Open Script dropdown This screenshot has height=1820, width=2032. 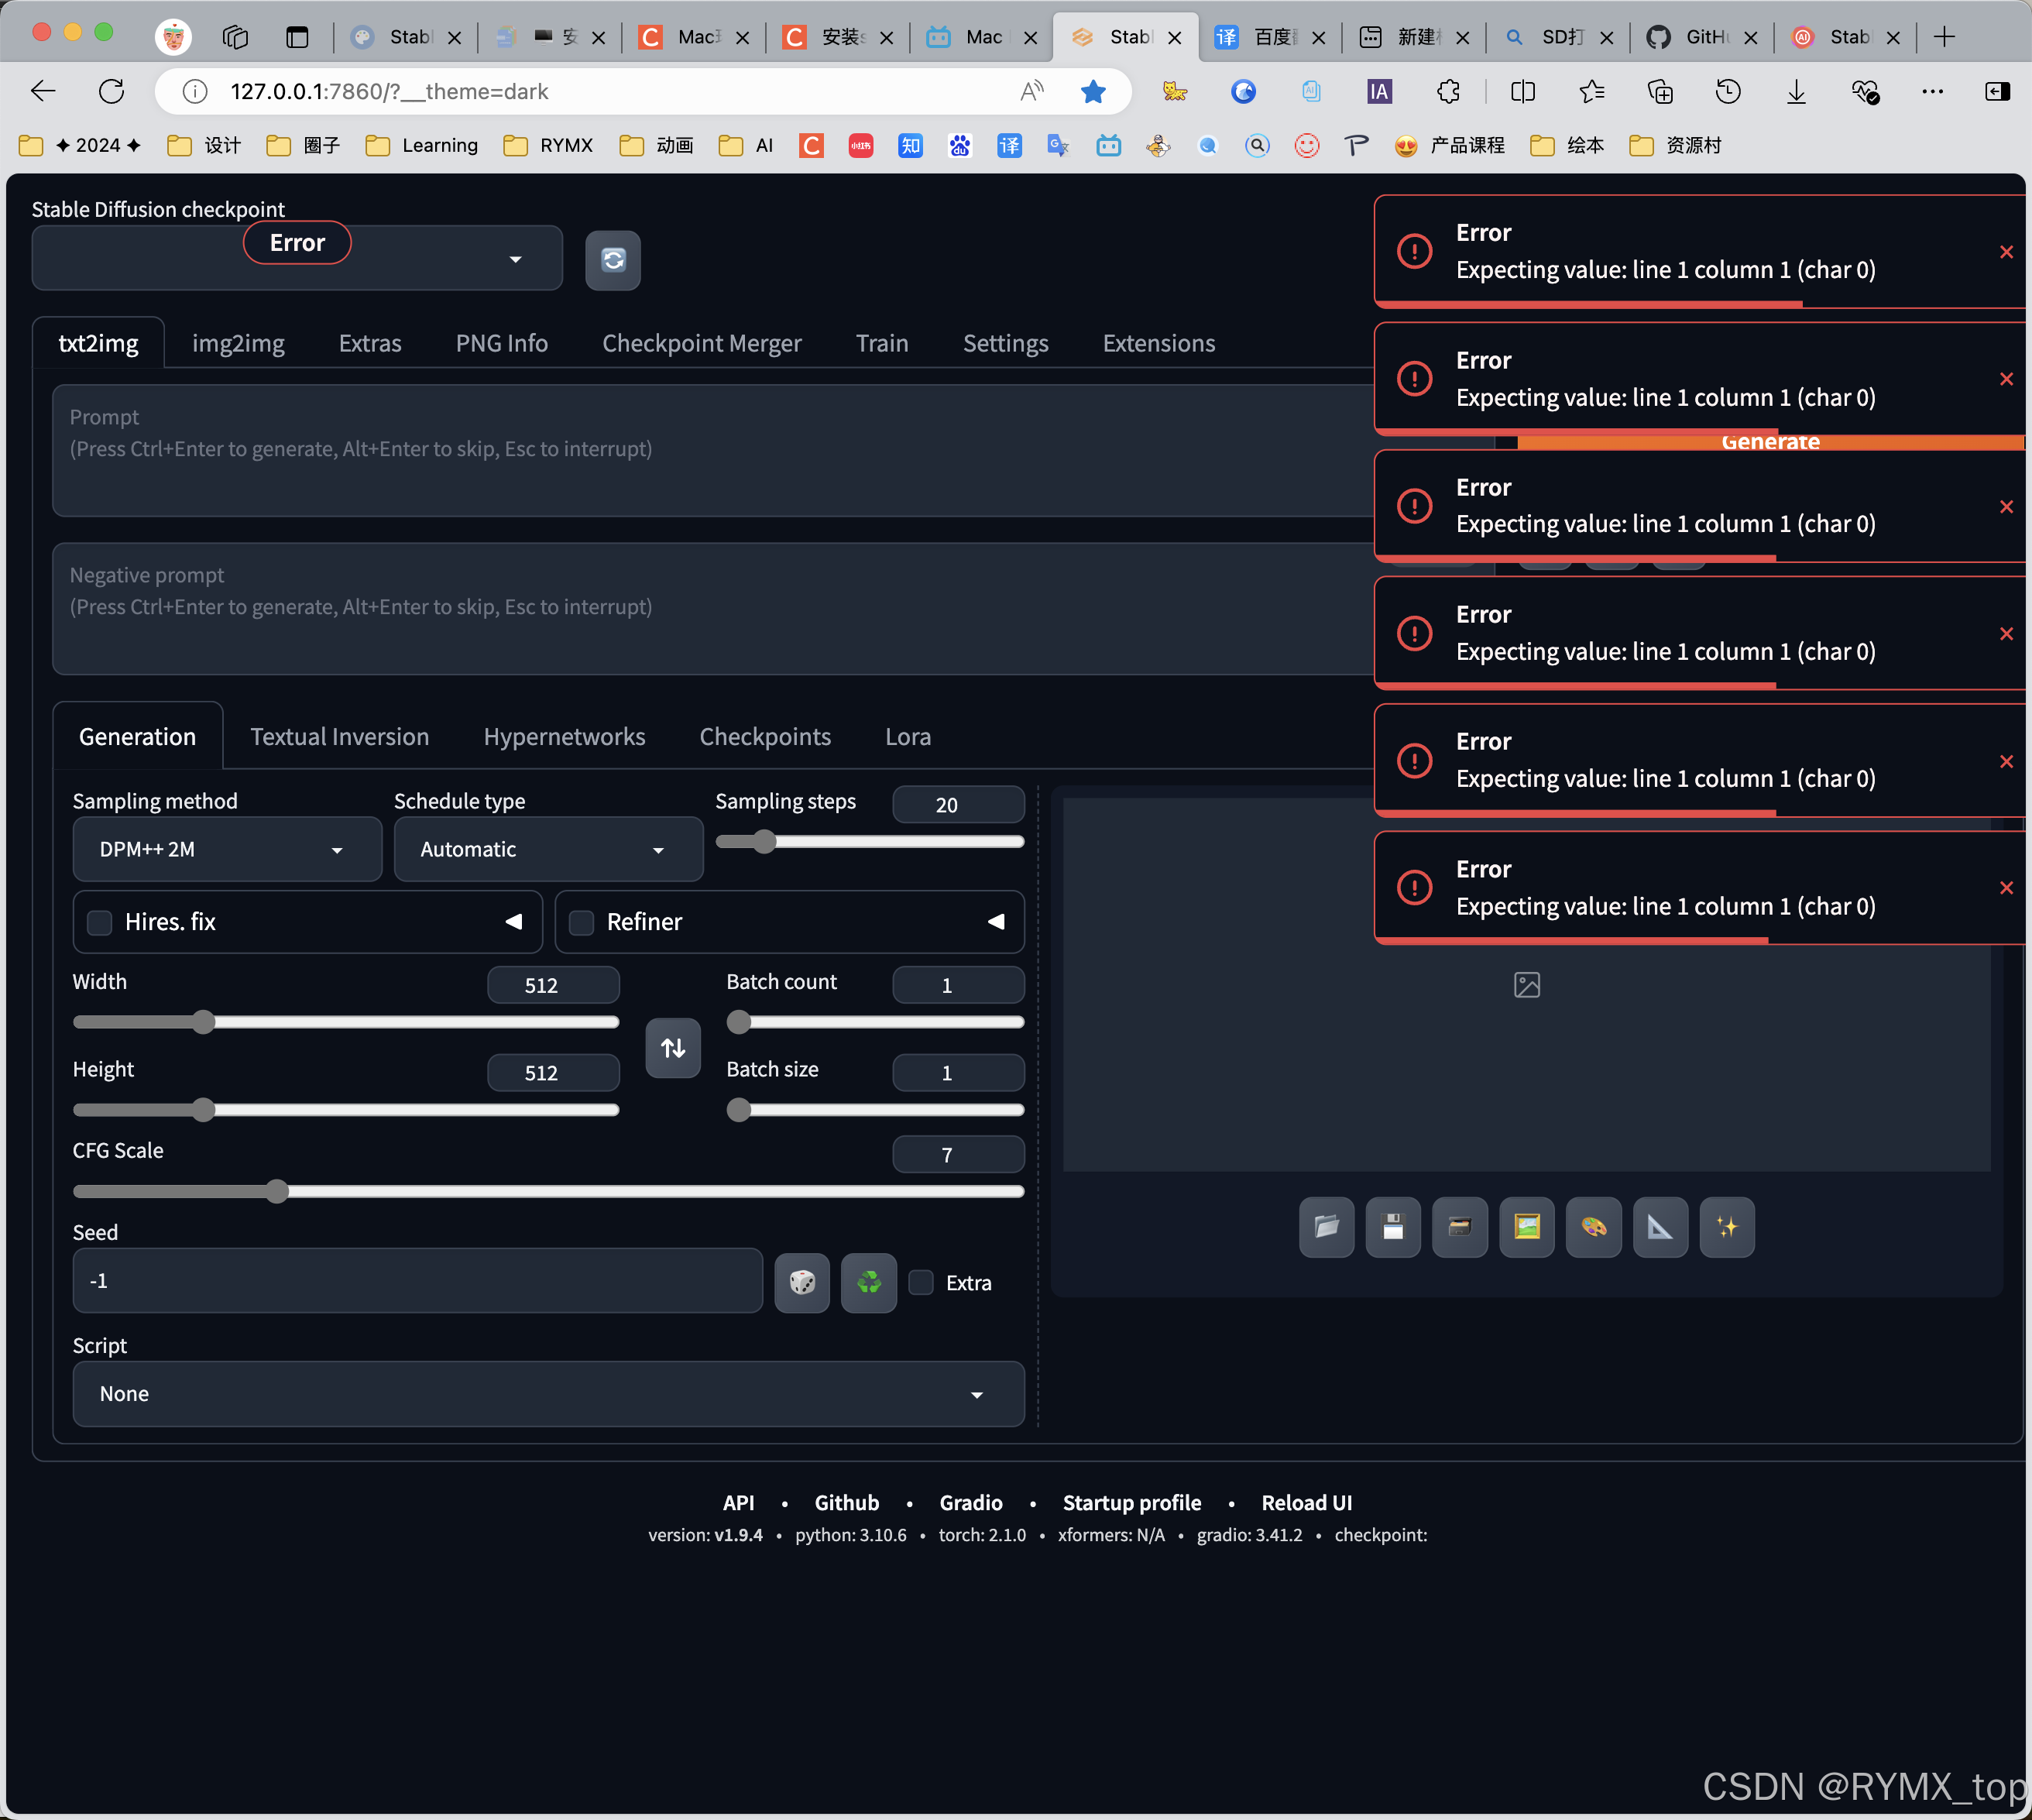point(548,1394)
